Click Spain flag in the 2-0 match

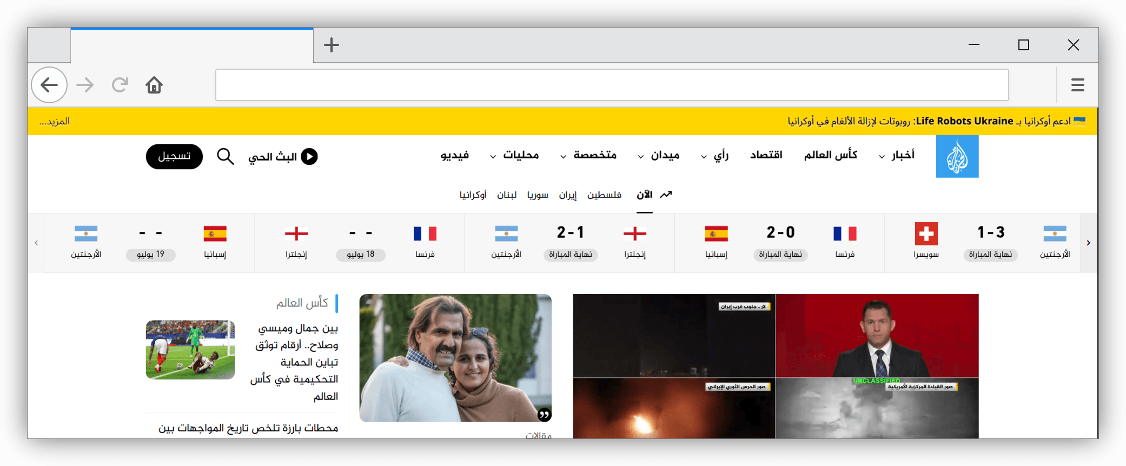717,234
